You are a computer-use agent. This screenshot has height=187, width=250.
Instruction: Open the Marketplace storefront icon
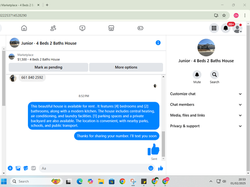coord(111,28)
